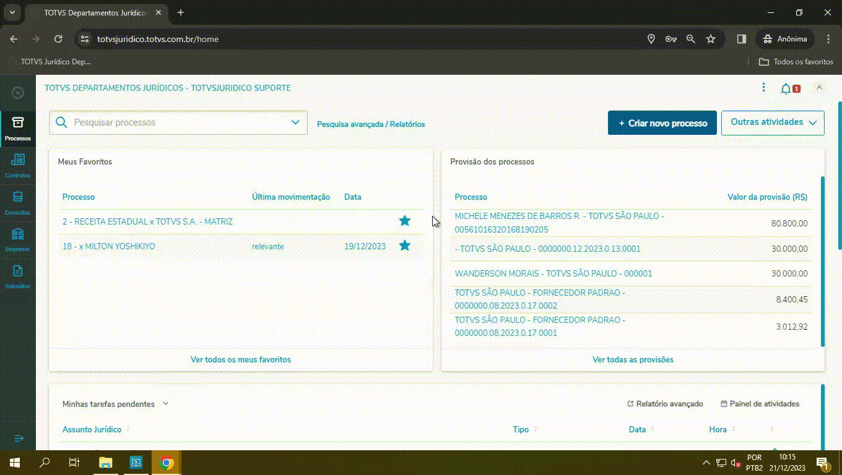Image resolution: width=842 pixels, height=475 pixels.
Task: Click the Criar novo processo button
Action: [662, 122]
